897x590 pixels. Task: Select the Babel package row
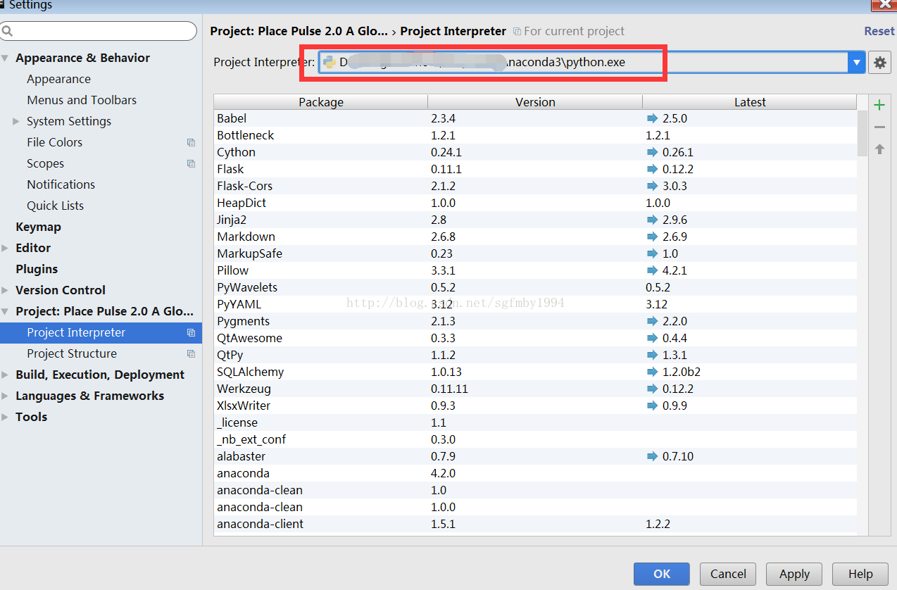[535, 118]
